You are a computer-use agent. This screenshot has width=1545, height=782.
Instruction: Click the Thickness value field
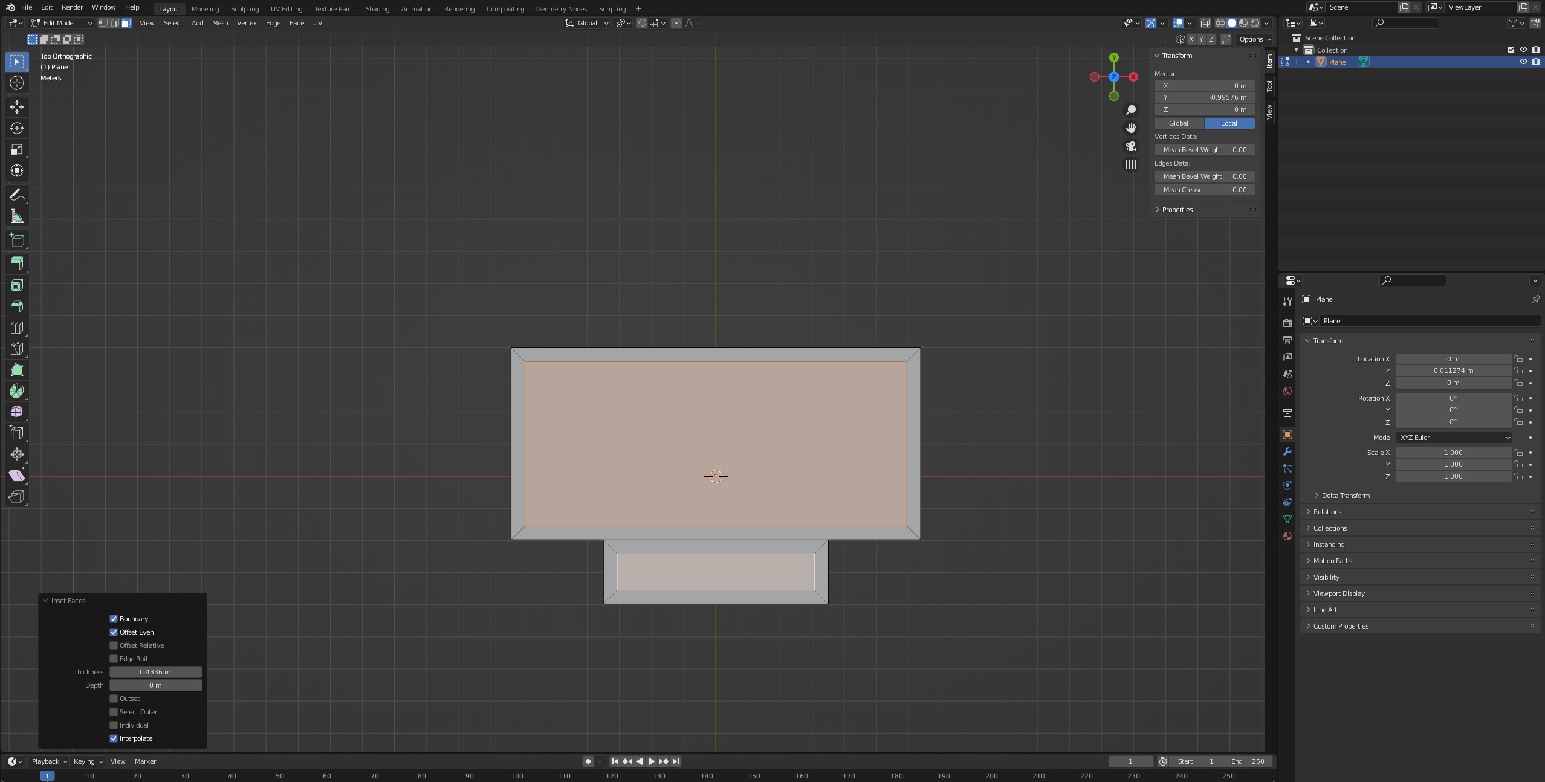tap(155, 672)
